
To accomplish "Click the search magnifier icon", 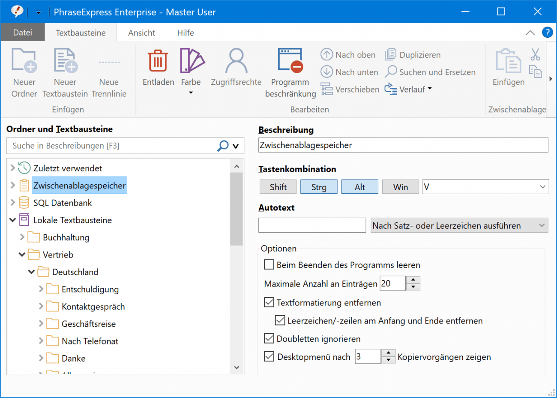I will click(223, 146).
